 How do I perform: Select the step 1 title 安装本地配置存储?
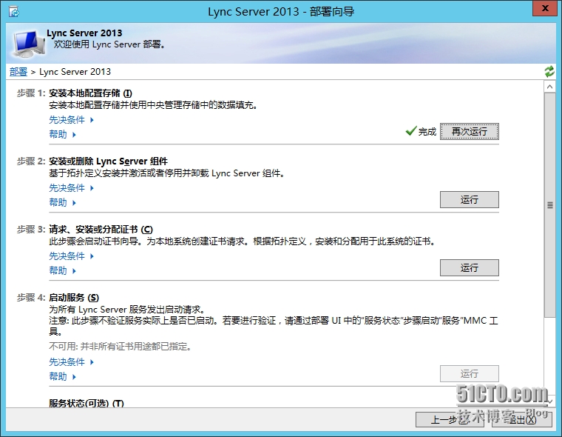90,93
